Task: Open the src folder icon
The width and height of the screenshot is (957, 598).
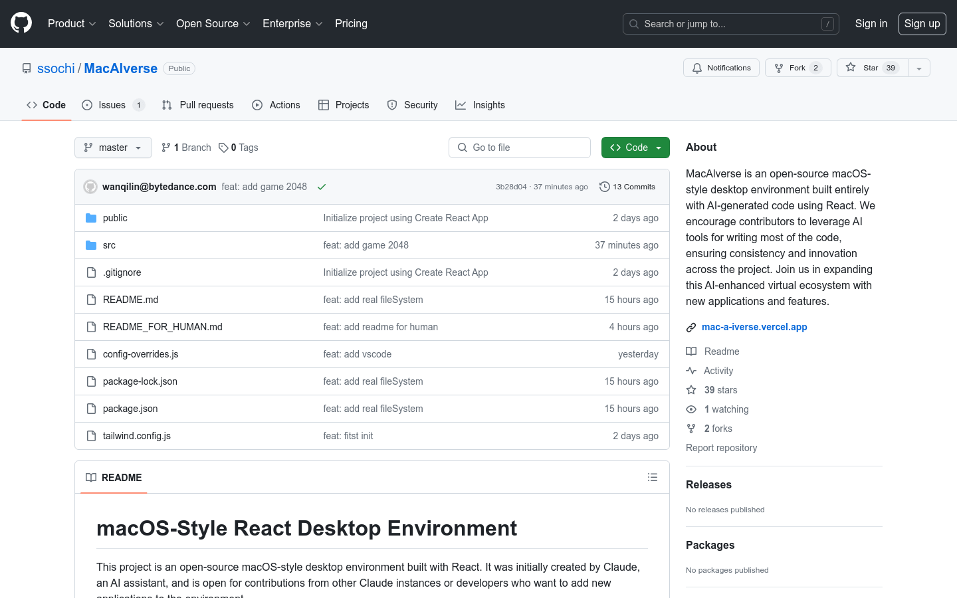Action: (91, 245)
